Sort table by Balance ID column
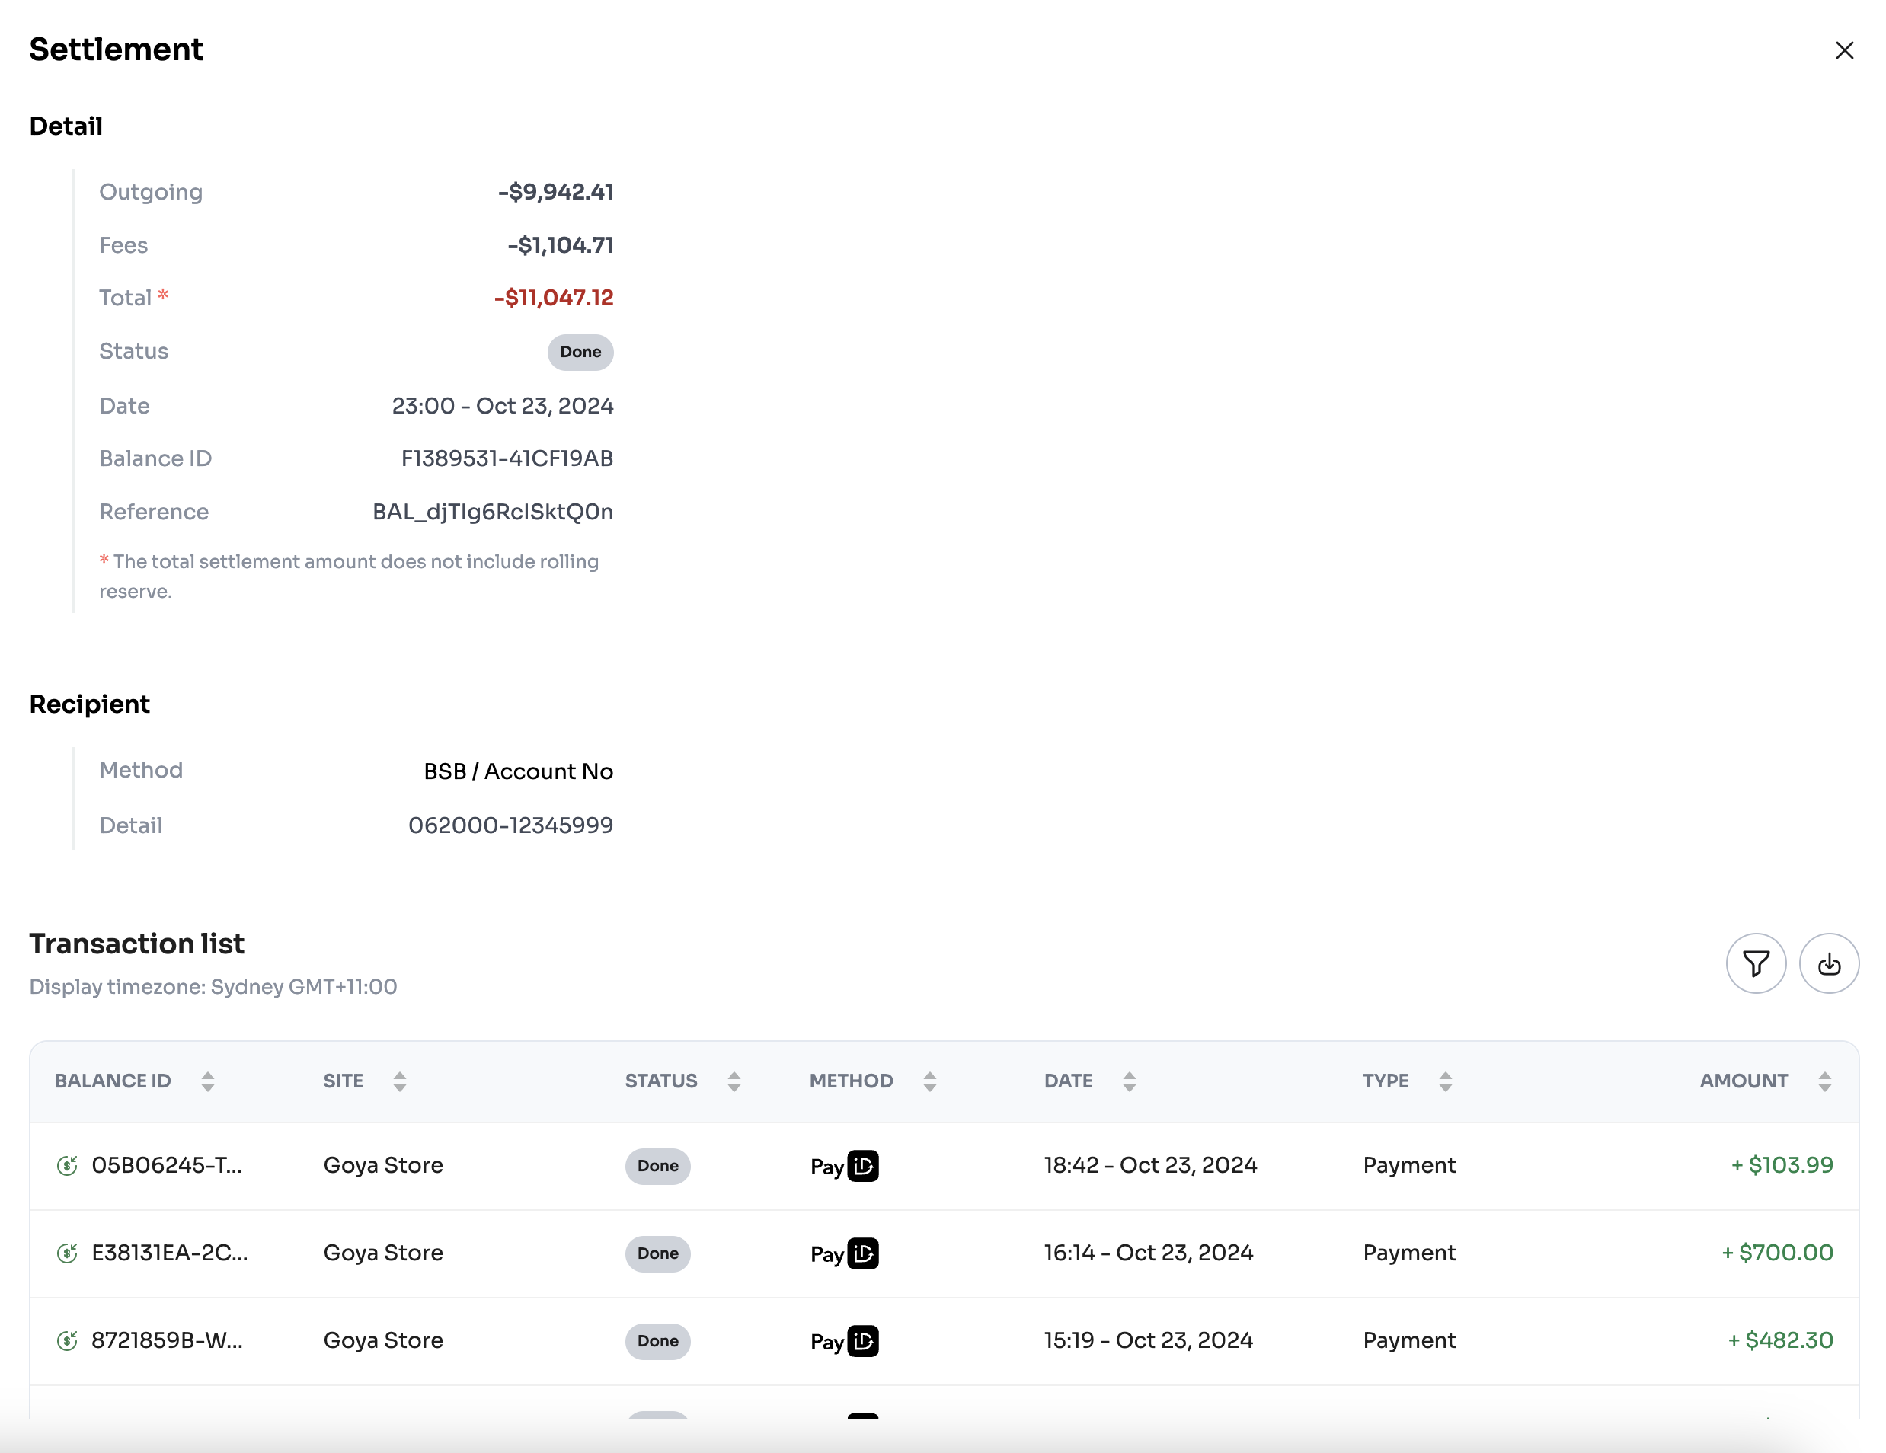The image size is (1886, 1453). pyautogui.click(x=207, y=1082)
